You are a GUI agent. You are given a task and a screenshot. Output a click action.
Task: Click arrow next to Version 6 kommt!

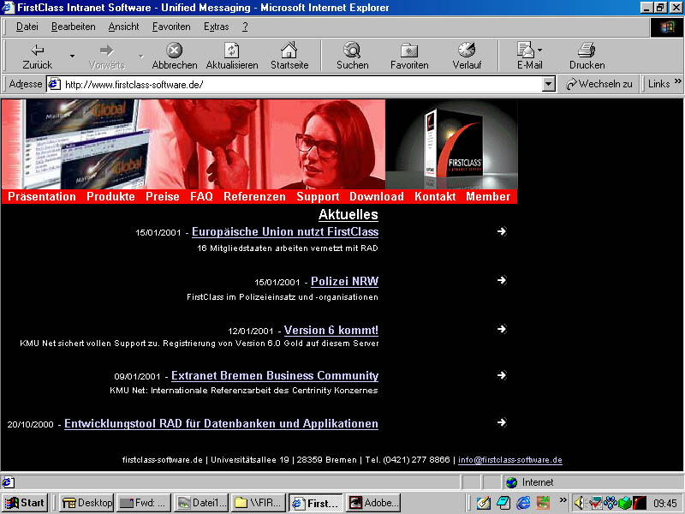(502, 329)
